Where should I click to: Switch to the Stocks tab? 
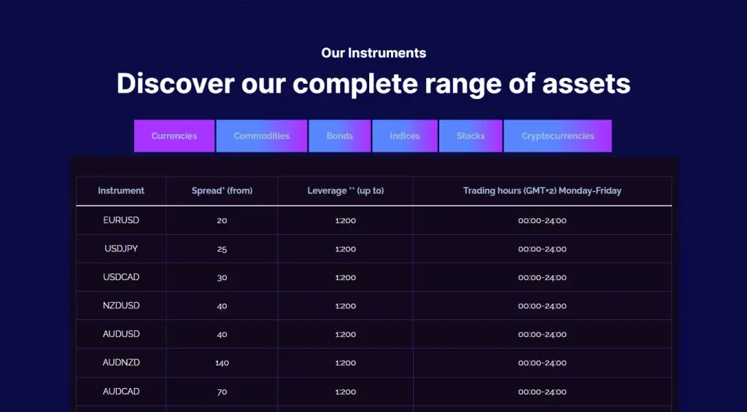471,136
